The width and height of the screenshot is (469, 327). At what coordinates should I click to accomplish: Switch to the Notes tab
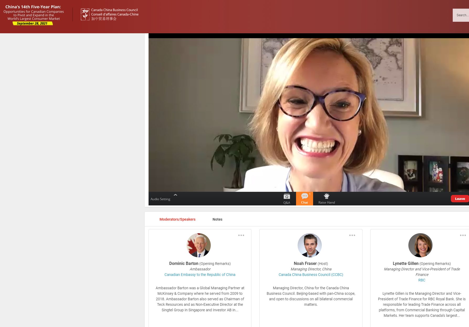tap(217, 219)
